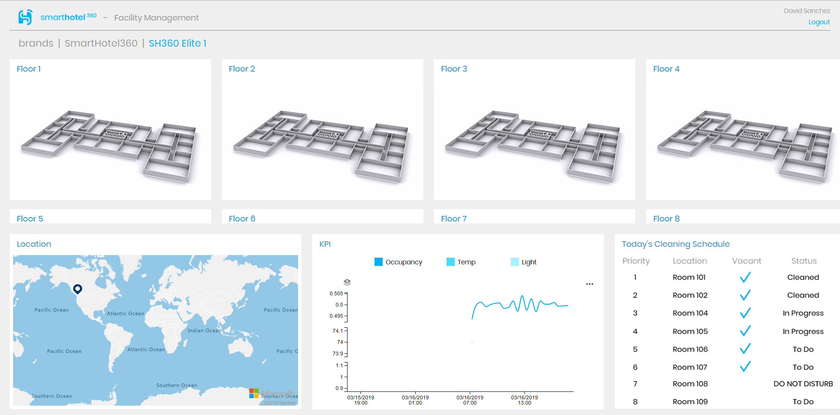Click the Facility Management title
Screen dimensions: 840x415
tap(156, 18)
